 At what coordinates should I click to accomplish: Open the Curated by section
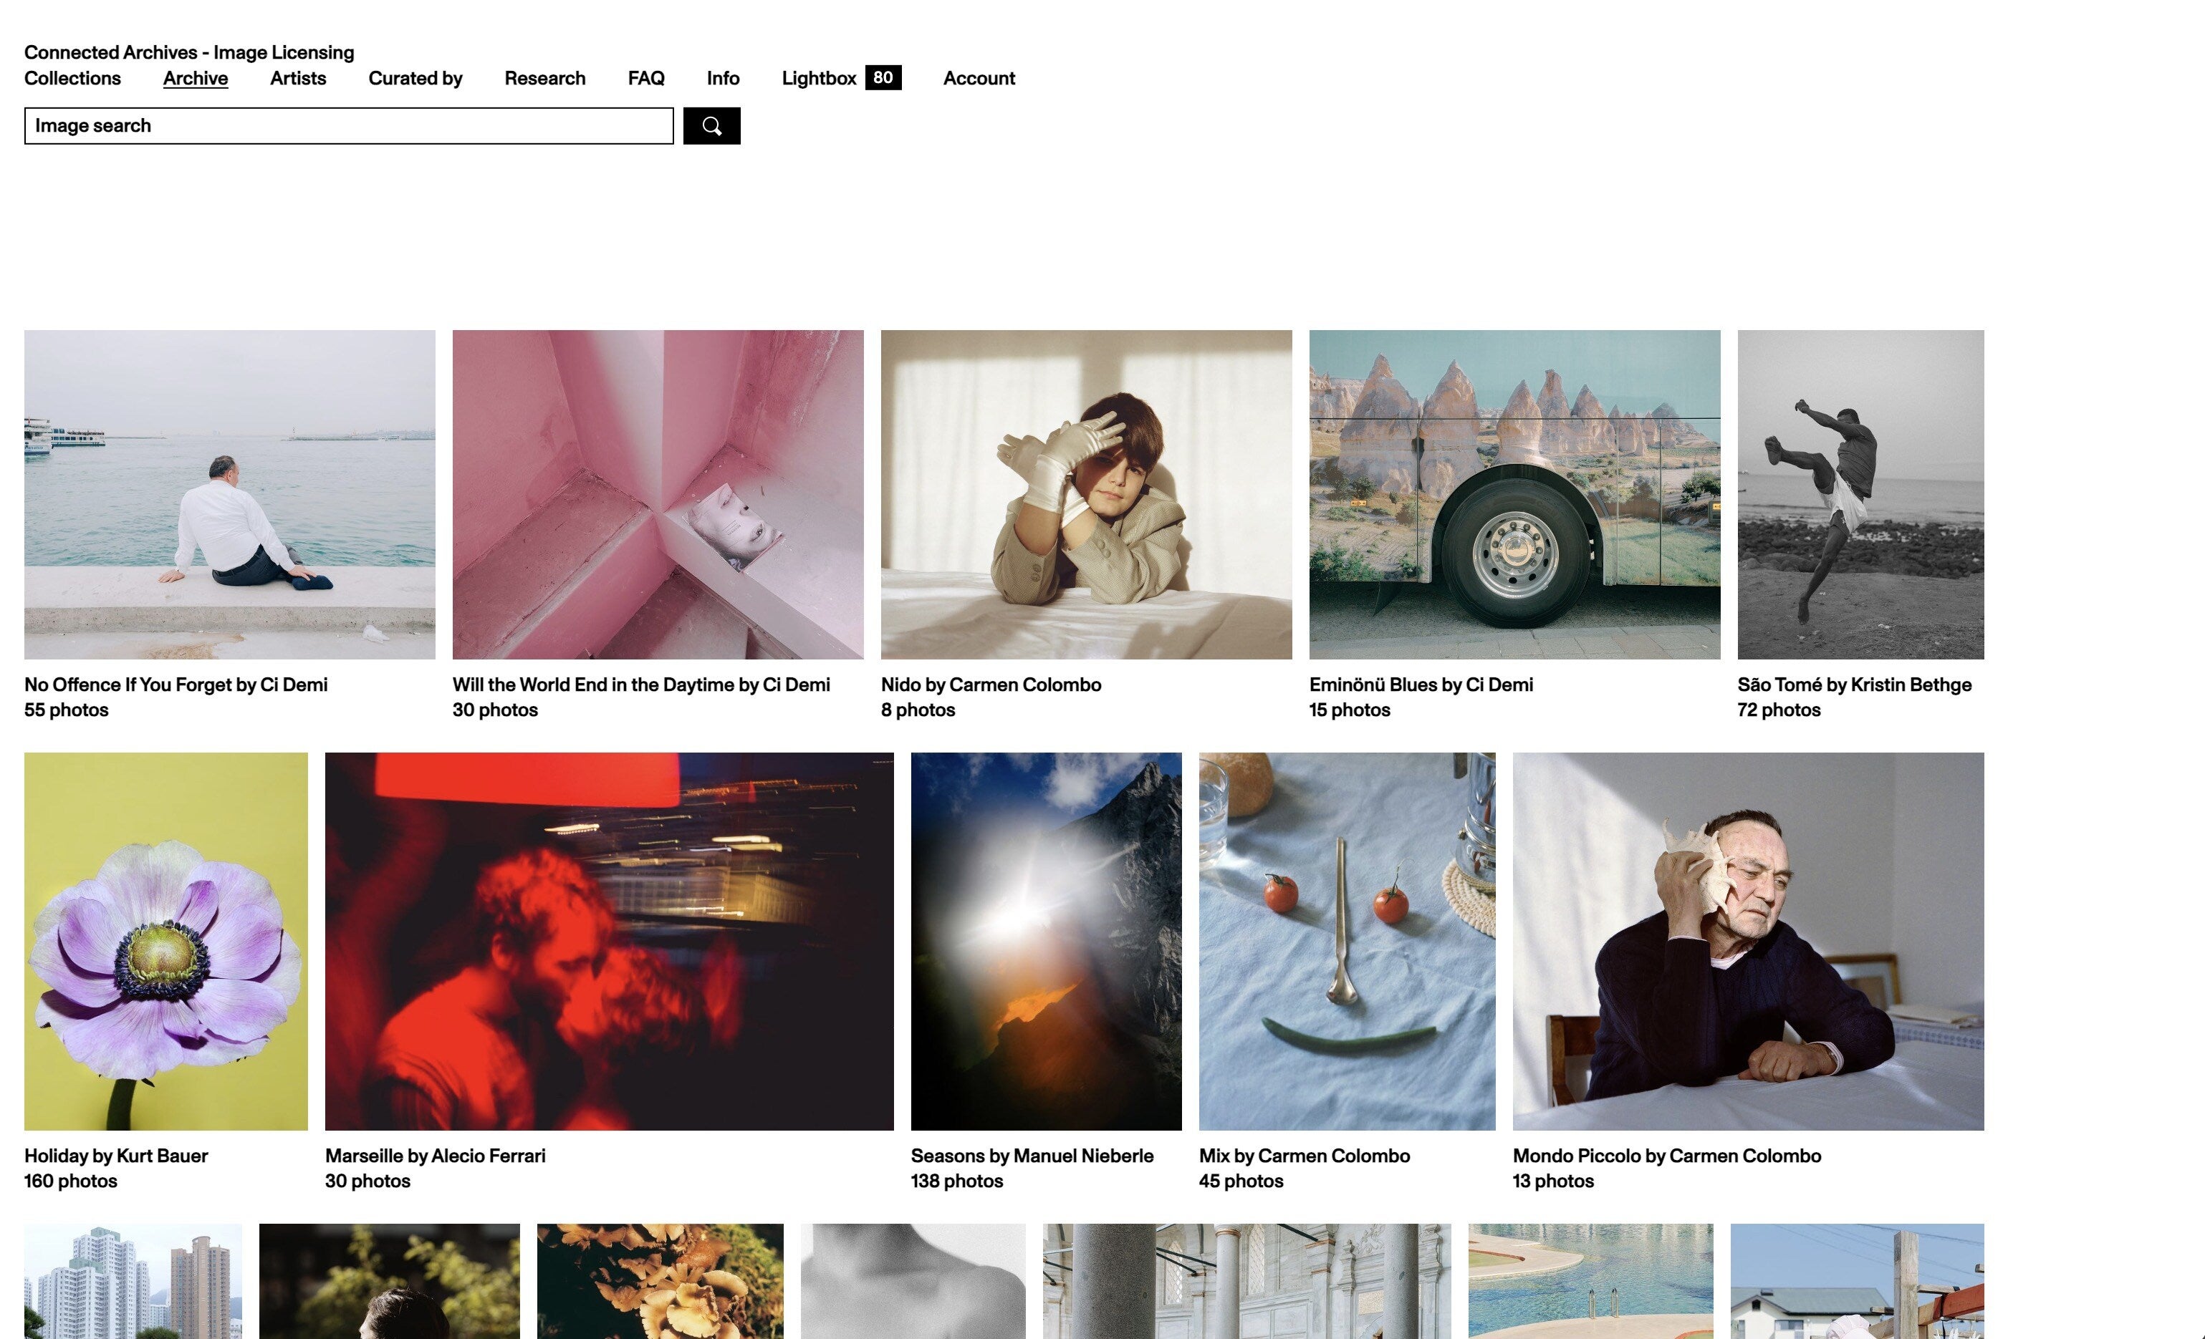415,78
